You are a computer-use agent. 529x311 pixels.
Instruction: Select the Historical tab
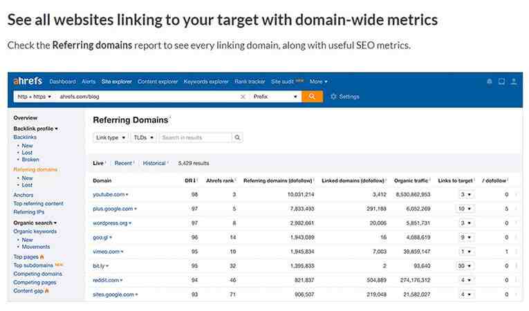click(x=154, y=163)
